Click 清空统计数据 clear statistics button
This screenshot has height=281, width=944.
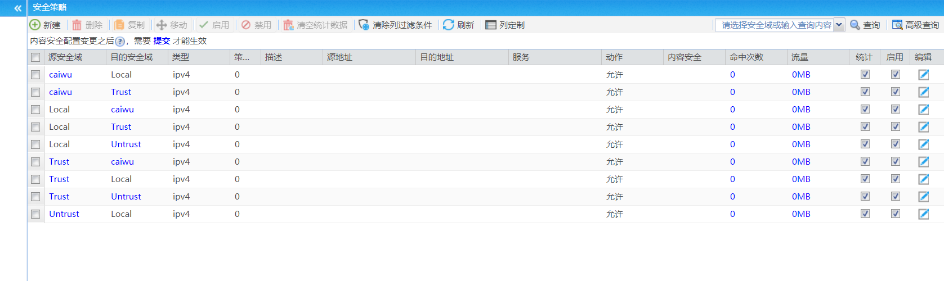point(315,25)
